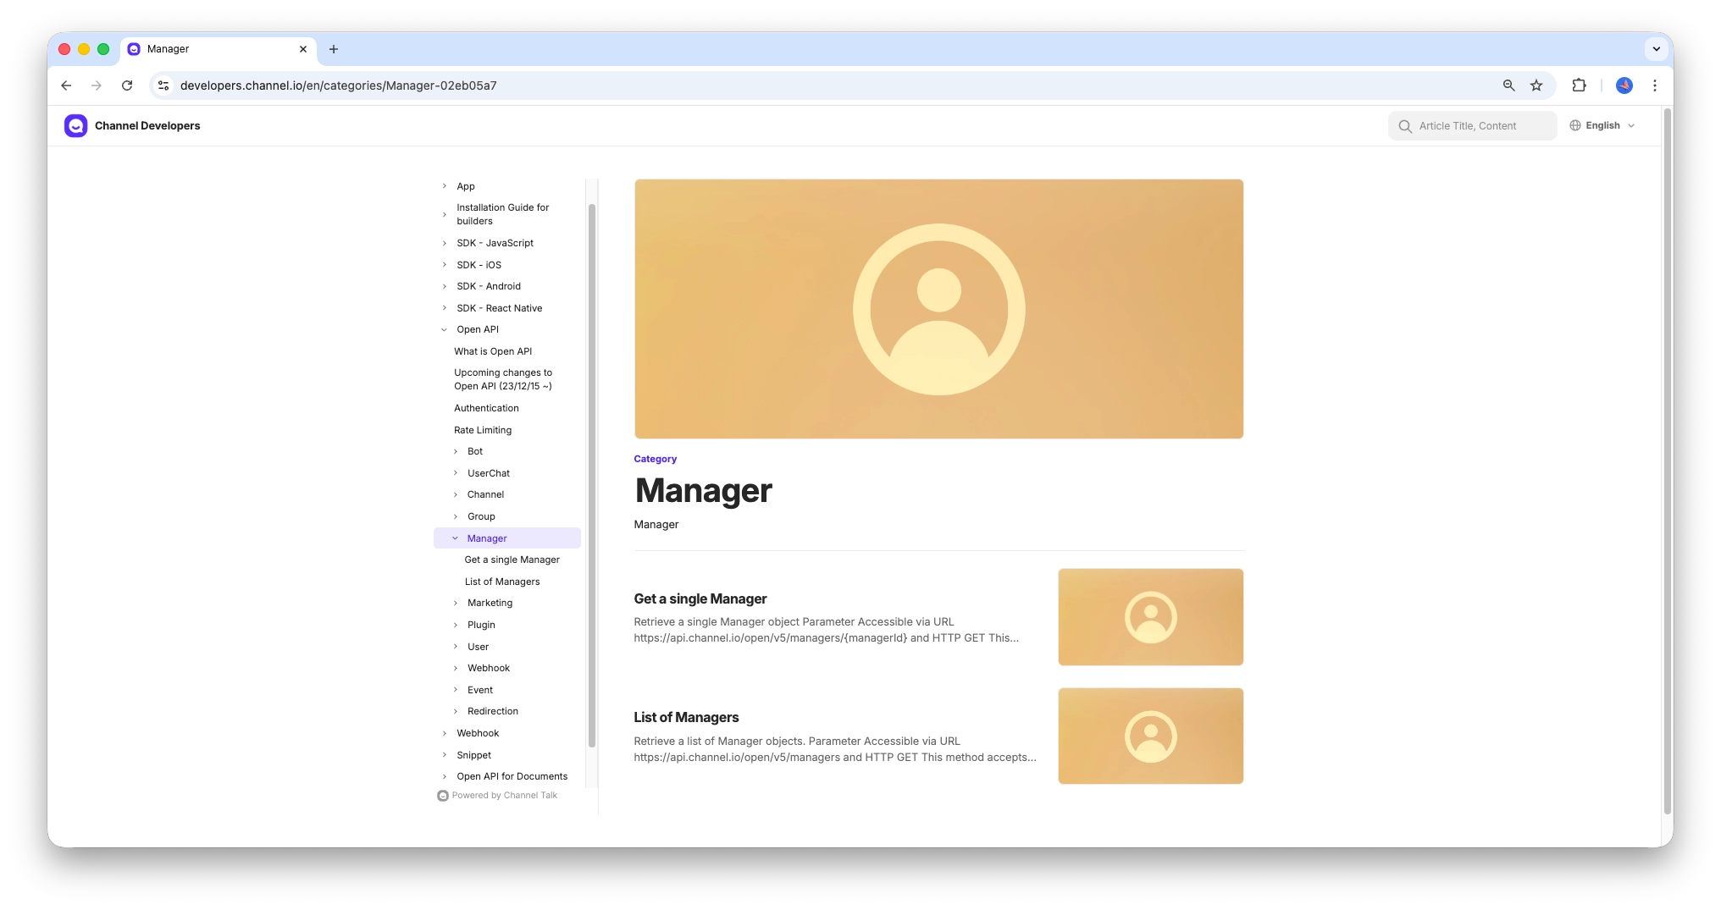This screenshot has width=1721, height=910.
Task: Select User in the sidebar
Action: 478,647
